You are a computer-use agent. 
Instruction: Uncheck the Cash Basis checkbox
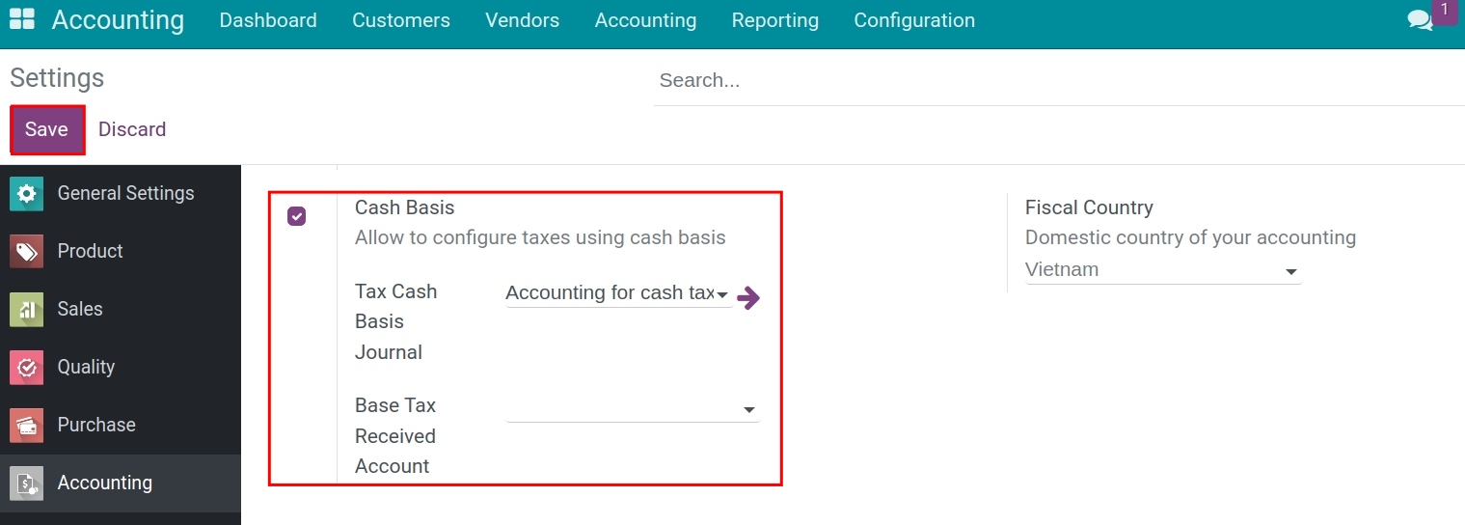(297, 216)
